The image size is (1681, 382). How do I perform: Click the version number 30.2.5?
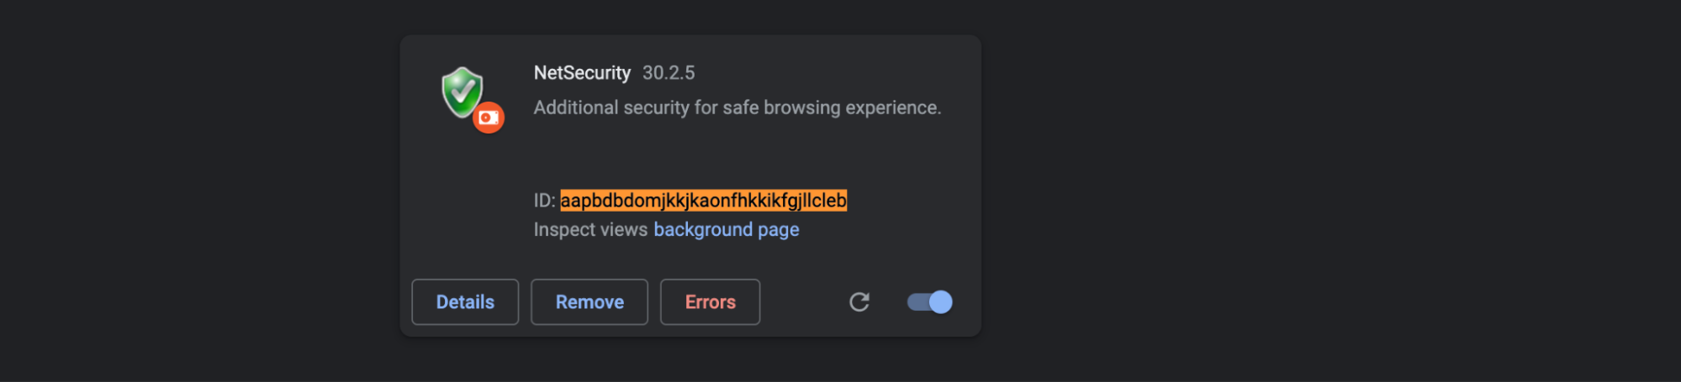pos(669,73)
